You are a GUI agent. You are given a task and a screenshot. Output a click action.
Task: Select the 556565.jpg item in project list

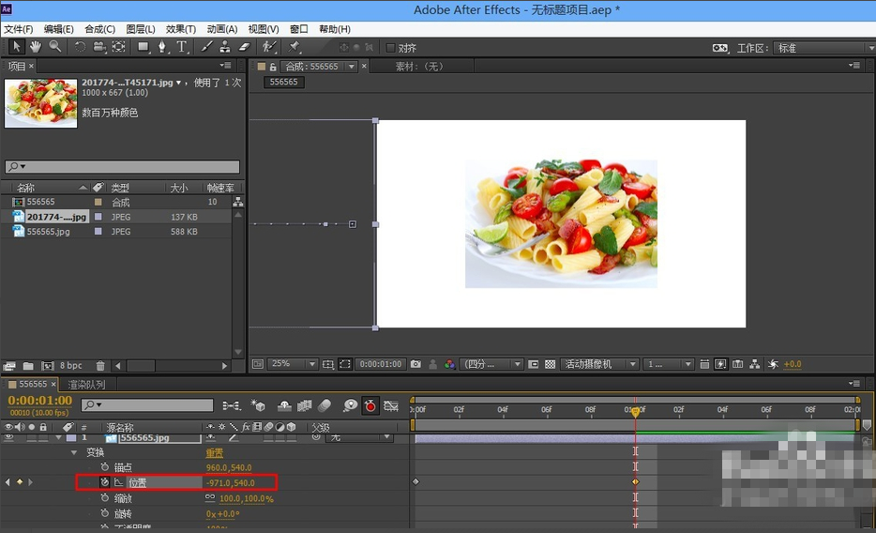[49, 232]
